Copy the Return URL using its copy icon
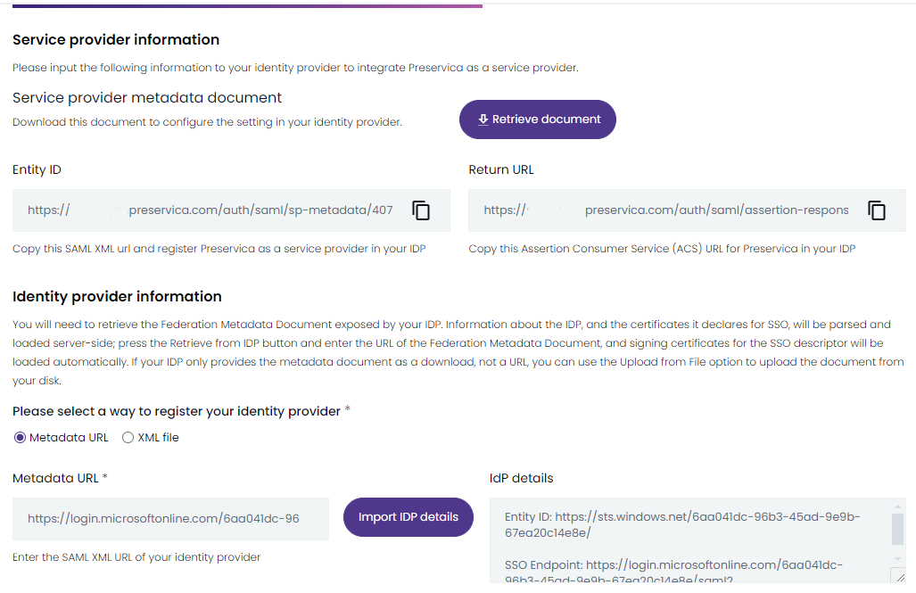916x593 pixels. [x=876, y=210]
